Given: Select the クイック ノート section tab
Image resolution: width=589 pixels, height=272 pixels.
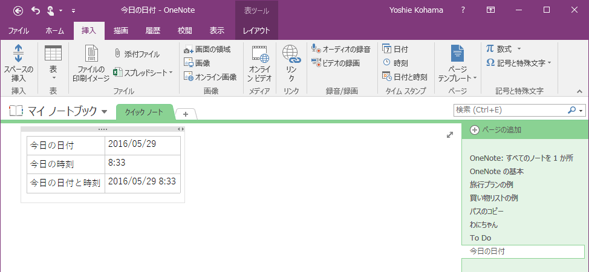Looking at the screenshot, I should point(145,112).
